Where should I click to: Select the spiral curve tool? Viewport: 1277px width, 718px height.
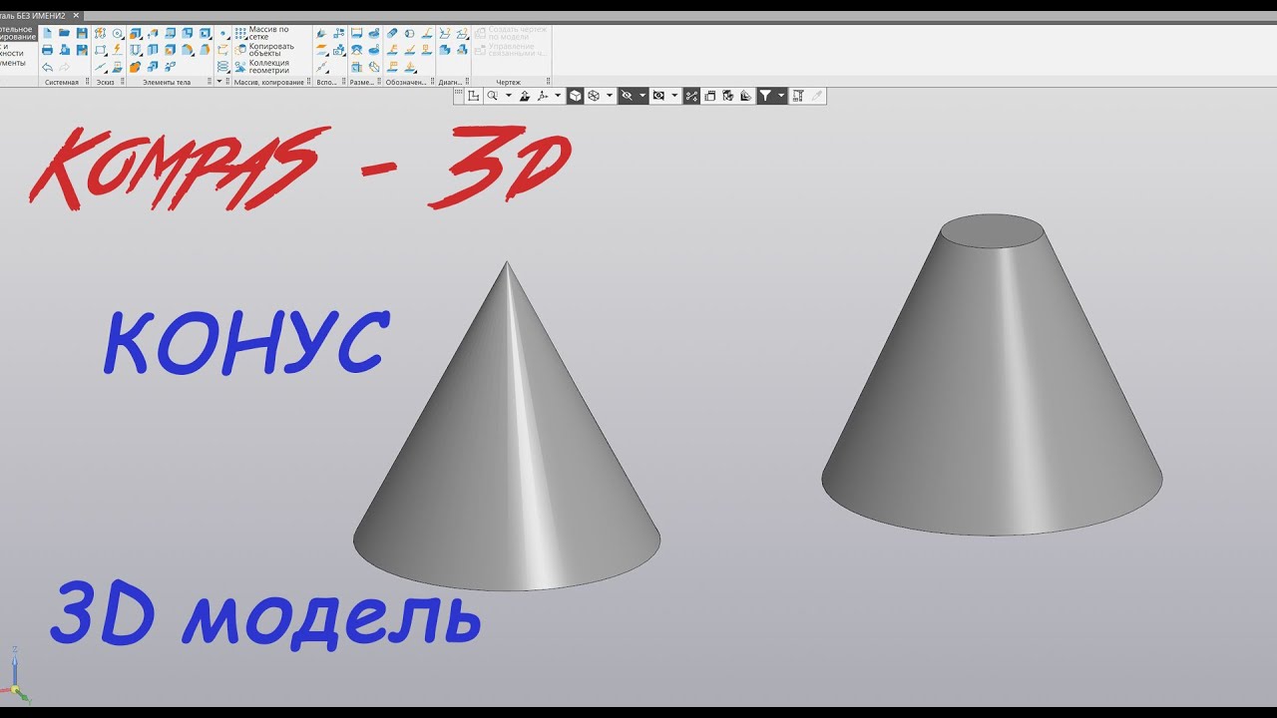pyautogui.click(x=222, y=66)
